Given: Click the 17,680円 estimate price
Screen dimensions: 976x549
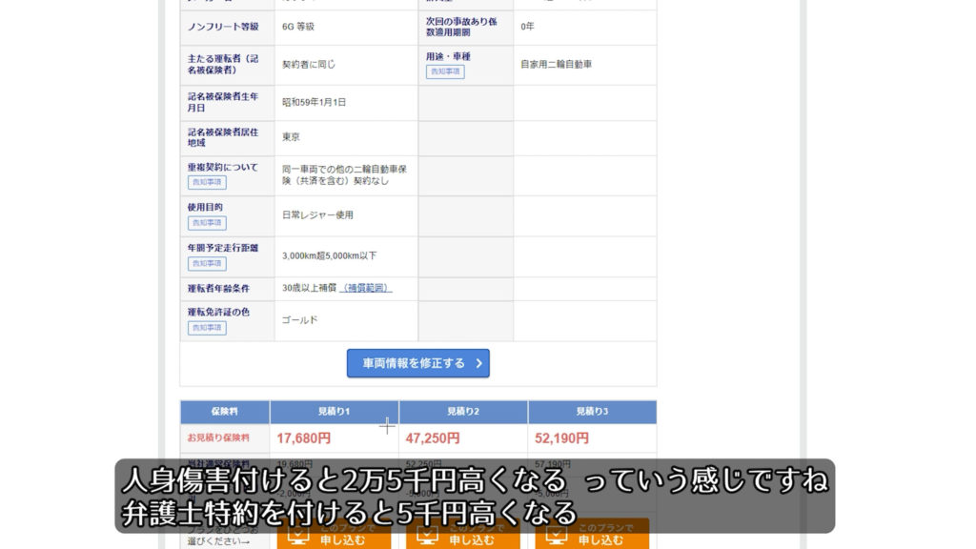Looking at the screenshot, I should click(x=304, y=438).
